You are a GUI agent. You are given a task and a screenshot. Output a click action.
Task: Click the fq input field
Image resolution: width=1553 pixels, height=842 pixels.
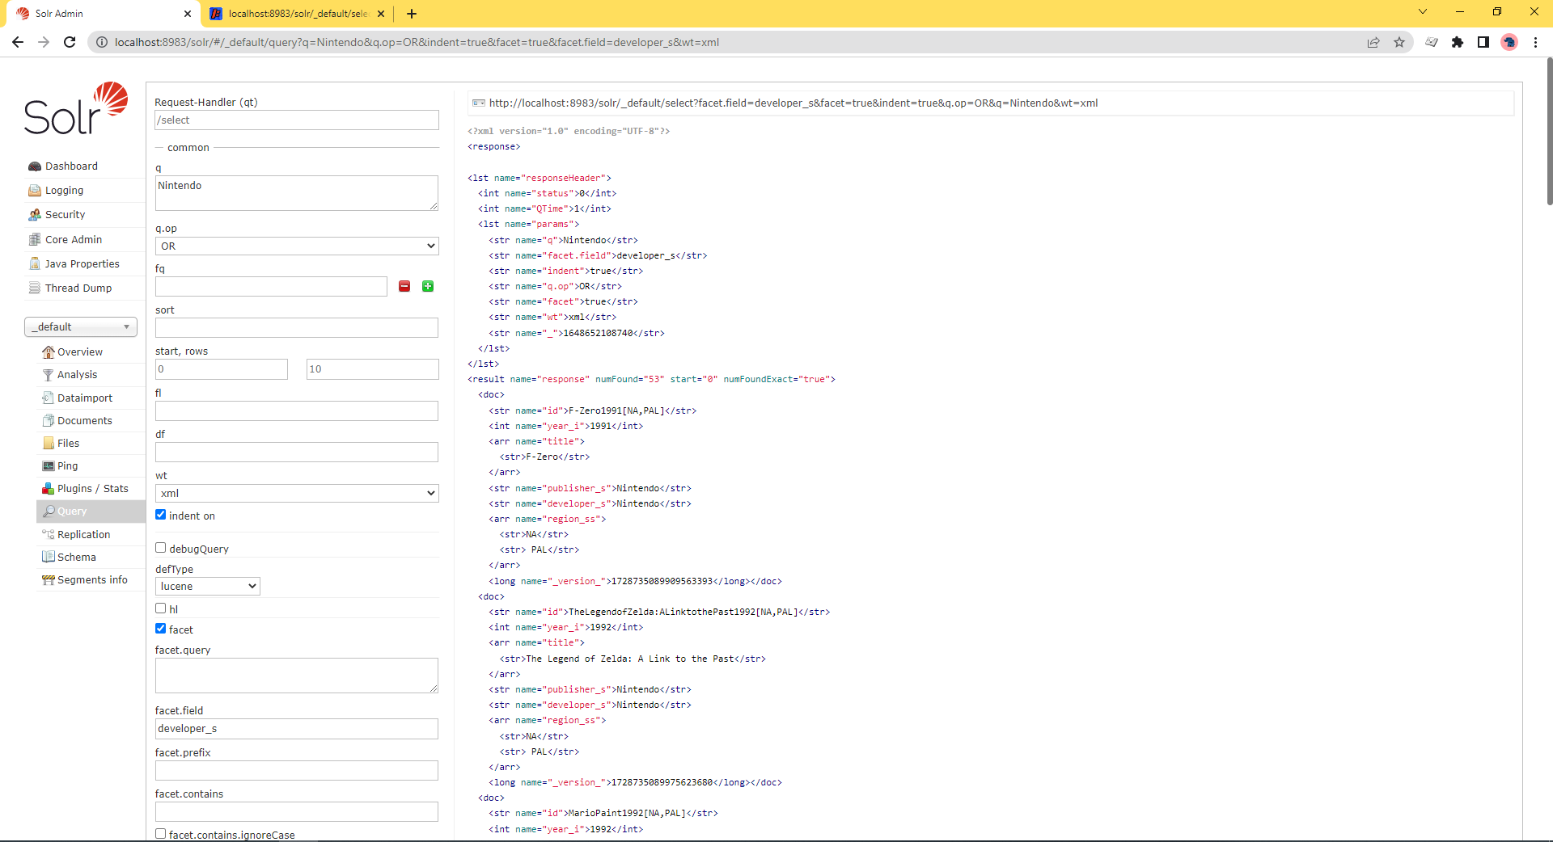pyautogui.click(x=271, y=287)
